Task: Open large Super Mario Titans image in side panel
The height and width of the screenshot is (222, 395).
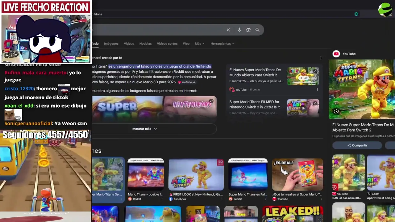Action: (362, 89)
